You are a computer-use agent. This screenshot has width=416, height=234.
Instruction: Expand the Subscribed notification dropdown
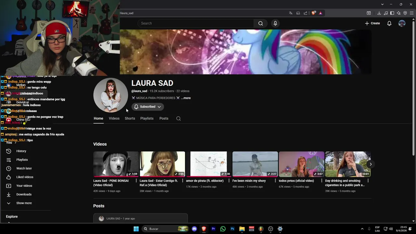pyautogui.click(x=148, y=107)
